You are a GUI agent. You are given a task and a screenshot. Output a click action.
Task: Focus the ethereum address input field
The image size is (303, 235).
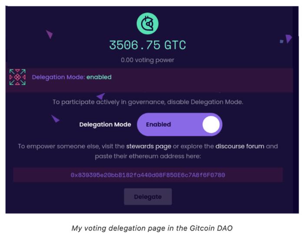[x=148, y=175]
